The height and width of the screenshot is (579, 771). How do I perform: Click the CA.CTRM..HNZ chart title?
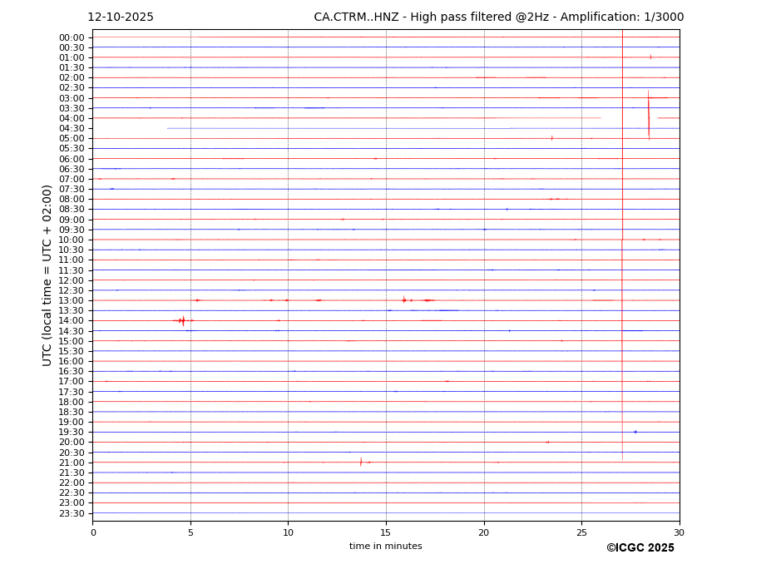coord(498,17)
